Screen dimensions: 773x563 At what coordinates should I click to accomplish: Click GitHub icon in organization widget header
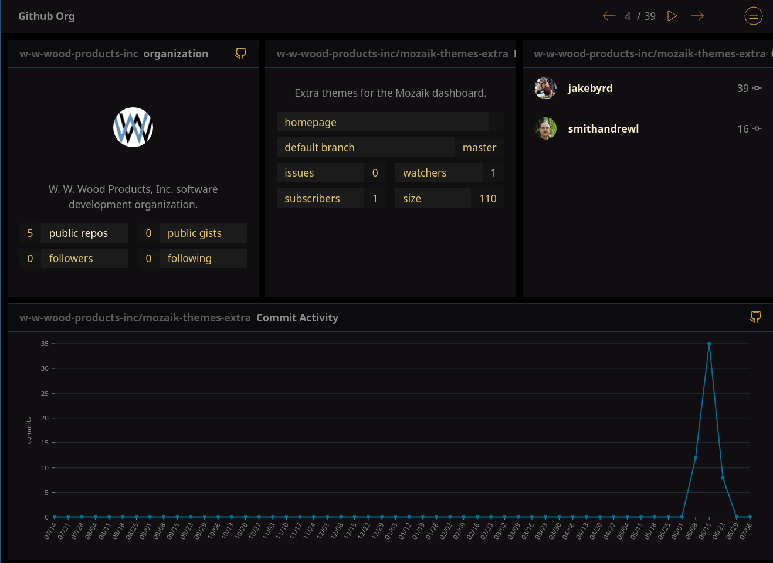click(240, 53)
